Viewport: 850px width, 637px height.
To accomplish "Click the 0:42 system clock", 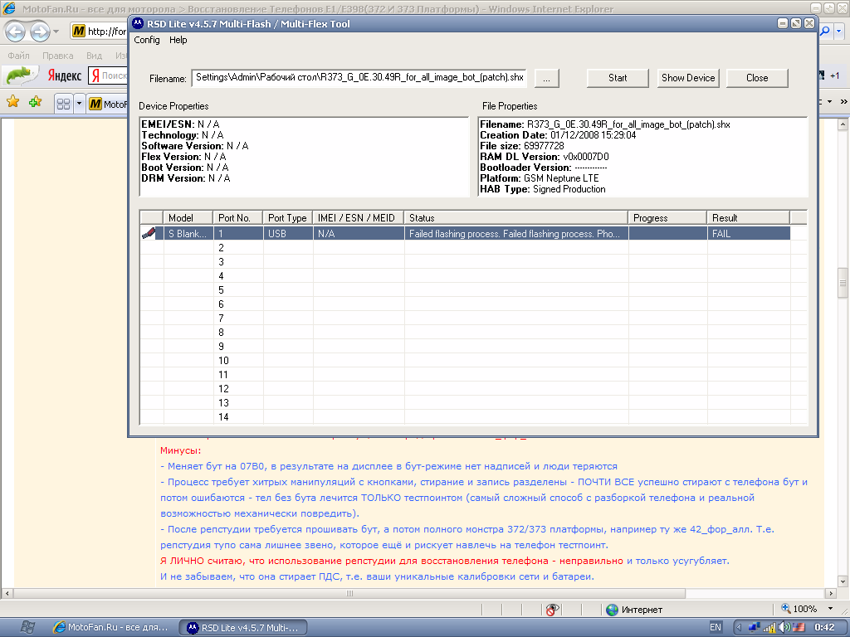I will click(x=824, y=627).
